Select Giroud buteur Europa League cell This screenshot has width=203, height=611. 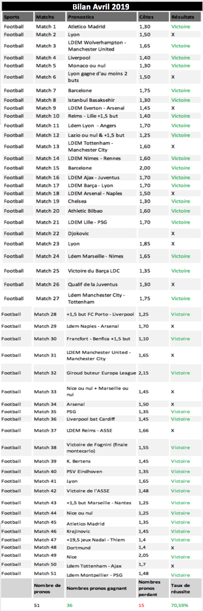101,373
